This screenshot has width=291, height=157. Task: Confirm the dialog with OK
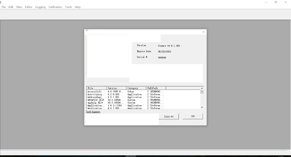193,116
